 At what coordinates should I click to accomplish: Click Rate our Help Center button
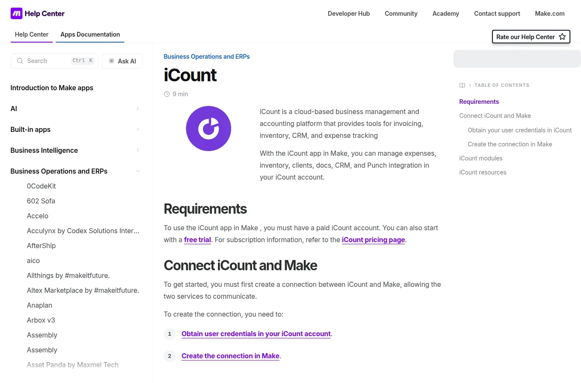tap(531, 37)
